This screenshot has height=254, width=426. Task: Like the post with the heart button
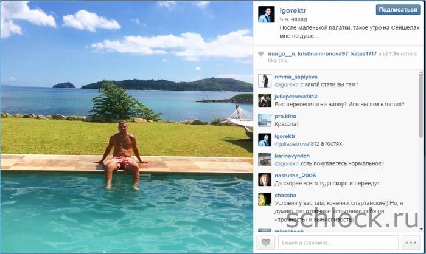pos(266,242)
